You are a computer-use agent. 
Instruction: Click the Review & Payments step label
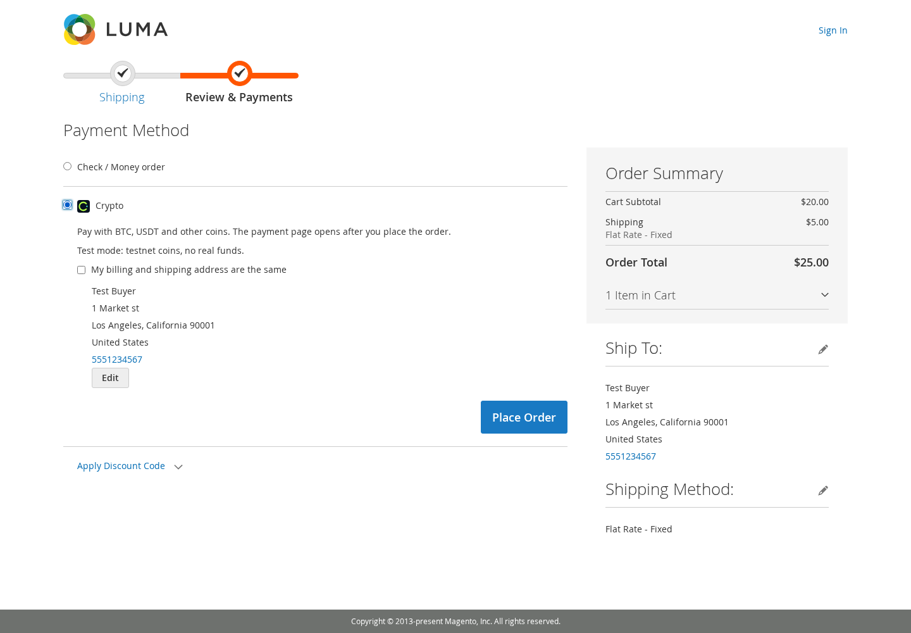pyautogui.click(x=239, y=97)
